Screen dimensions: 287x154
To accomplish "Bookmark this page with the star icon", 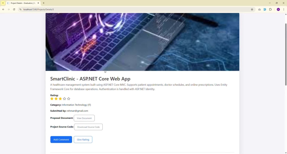I will coord(252,9).
